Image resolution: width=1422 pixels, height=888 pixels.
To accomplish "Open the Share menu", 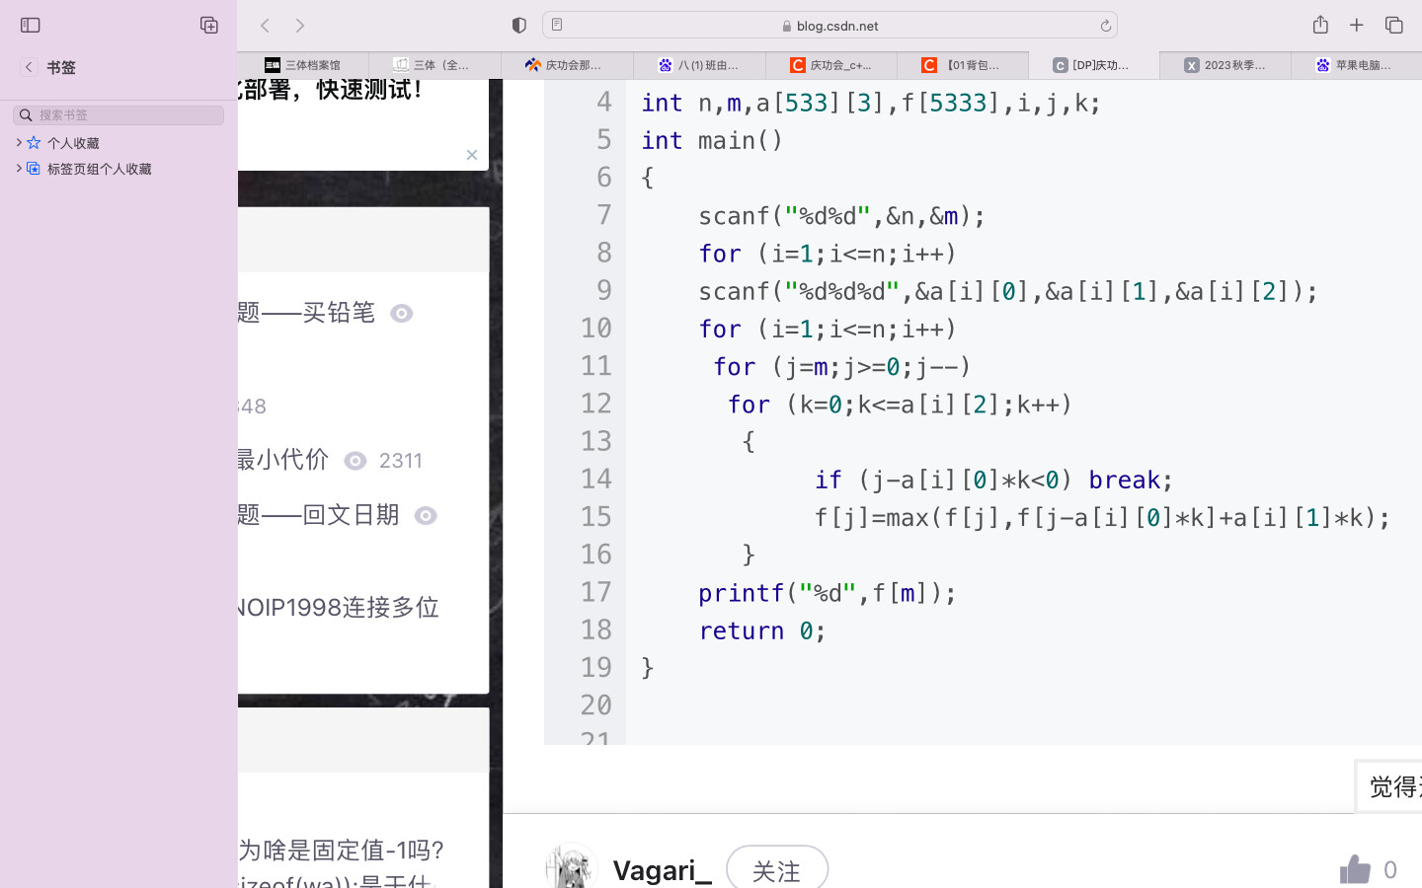I will pos(1320,25).
